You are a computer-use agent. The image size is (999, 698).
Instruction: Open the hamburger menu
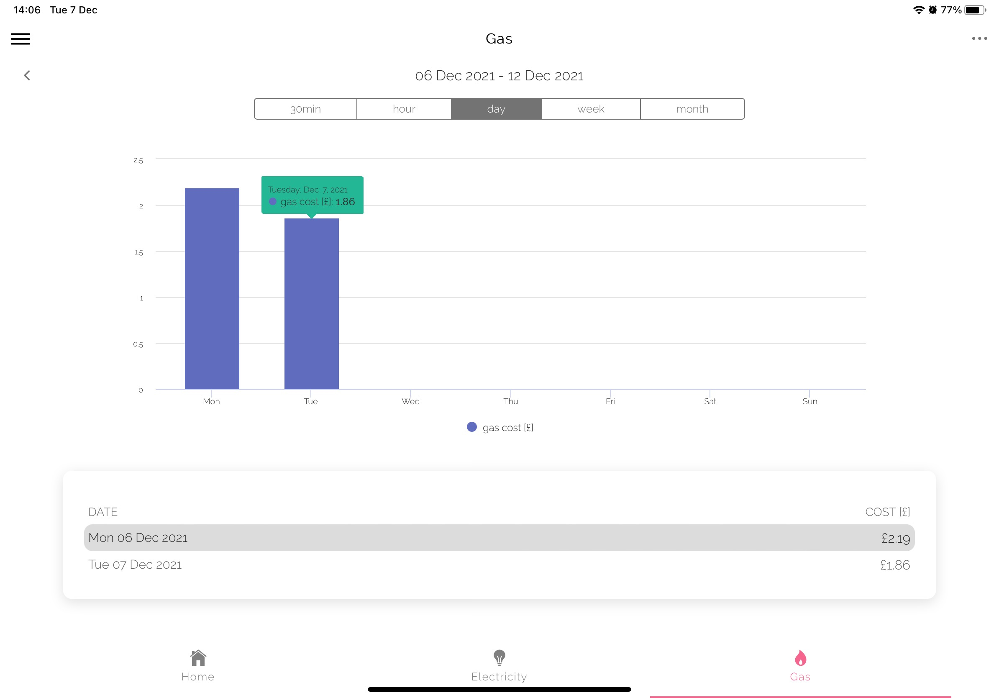point(20,39)
